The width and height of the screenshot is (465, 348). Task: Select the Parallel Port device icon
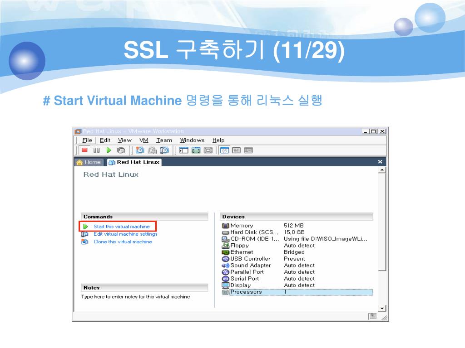(225, 272)
